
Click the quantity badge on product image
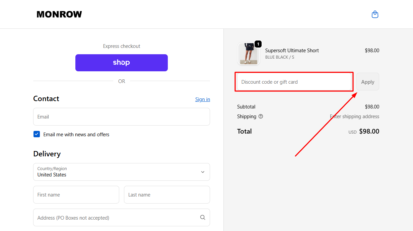tap(258, 44)
